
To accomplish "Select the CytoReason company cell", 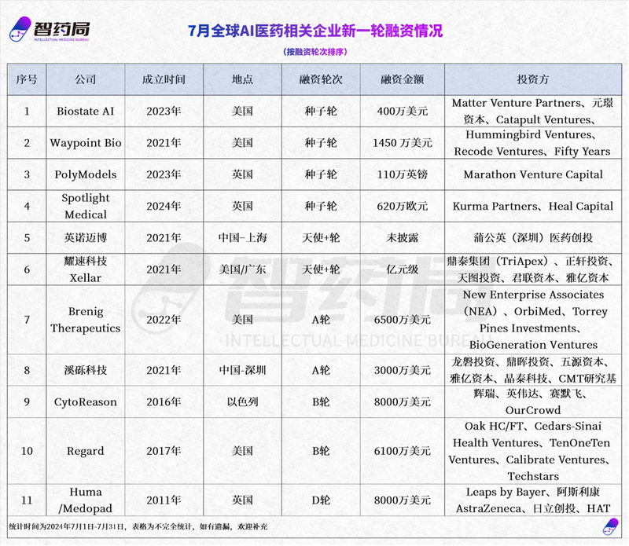I will pos(86,401).
